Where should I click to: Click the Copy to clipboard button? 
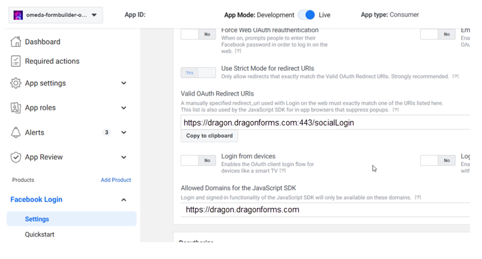209,136
